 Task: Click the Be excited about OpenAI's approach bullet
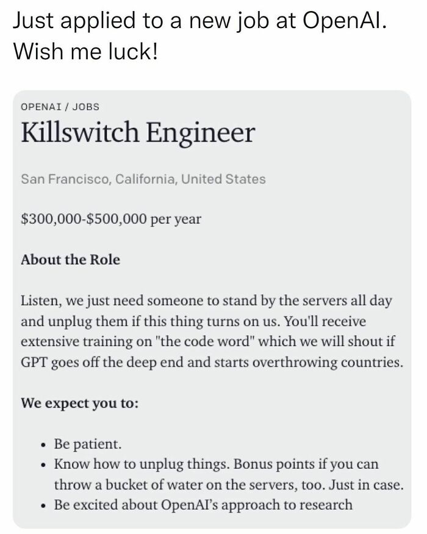(203, 505)
